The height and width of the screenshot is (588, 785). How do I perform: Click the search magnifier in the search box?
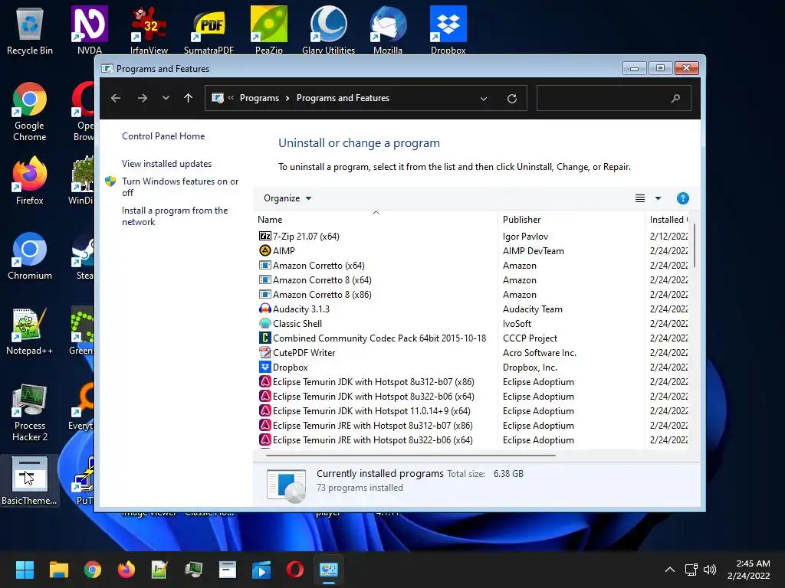point(675,99)
